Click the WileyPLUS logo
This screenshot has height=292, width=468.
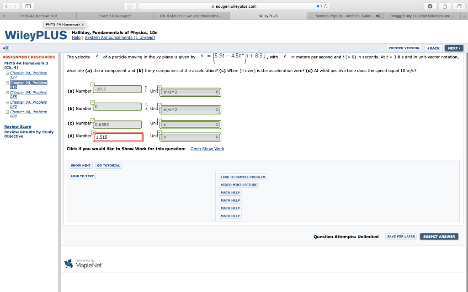[x=36, y=36]
